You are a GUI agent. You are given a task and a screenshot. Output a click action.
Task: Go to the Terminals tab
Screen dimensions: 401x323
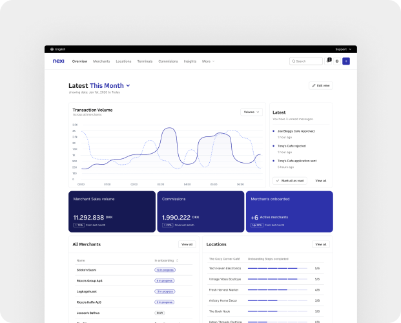click(145, 61)
